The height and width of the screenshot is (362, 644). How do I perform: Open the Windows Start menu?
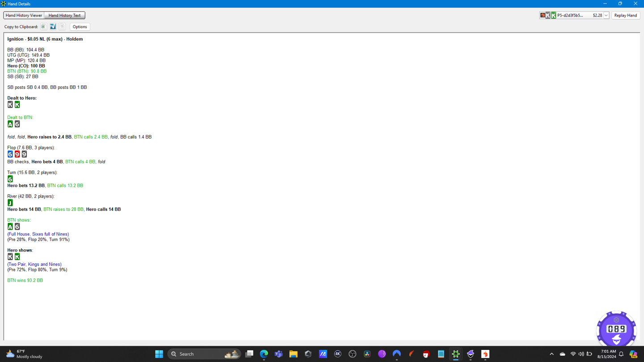159,354
